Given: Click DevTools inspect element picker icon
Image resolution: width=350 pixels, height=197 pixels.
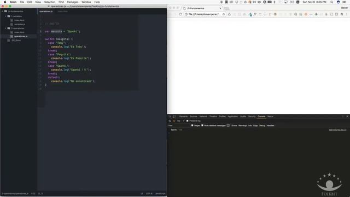Looking at the screenshot, I should pos(170,117).
